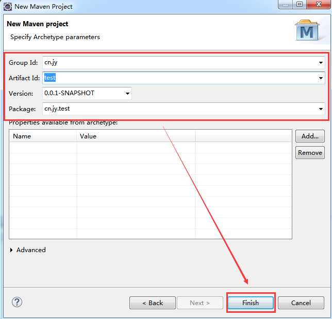
Task: Click the 'New Maven project' heading
Action: pos(38,24)
